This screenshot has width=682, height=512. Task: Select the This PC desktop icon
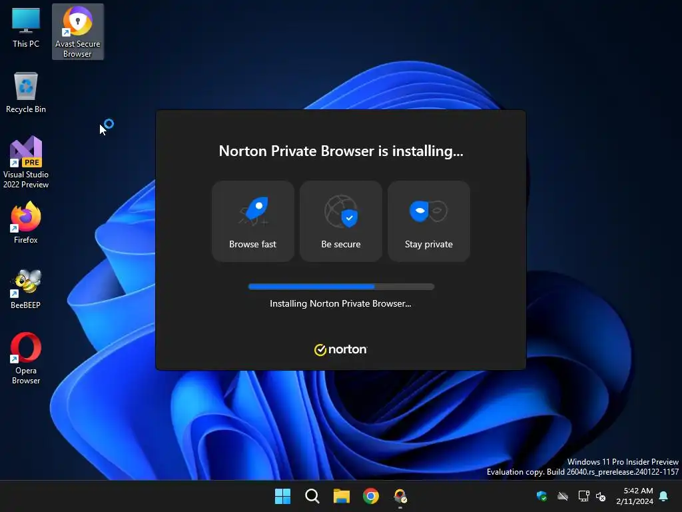pos(26,28)
